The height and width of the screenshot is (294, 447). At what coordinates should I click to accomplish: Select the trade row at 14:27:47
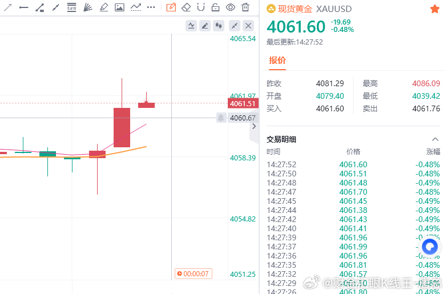click(353, 192)
